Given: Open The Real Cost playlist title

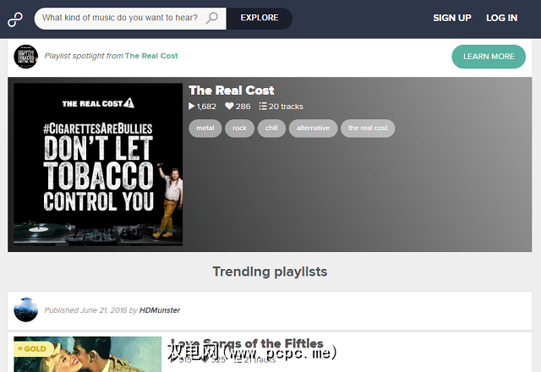Looking at the screenshot, I should 232,90.
